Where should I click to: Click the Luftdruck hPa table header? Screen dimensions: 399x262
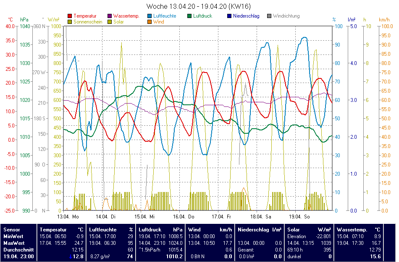(x=161, y=230)
